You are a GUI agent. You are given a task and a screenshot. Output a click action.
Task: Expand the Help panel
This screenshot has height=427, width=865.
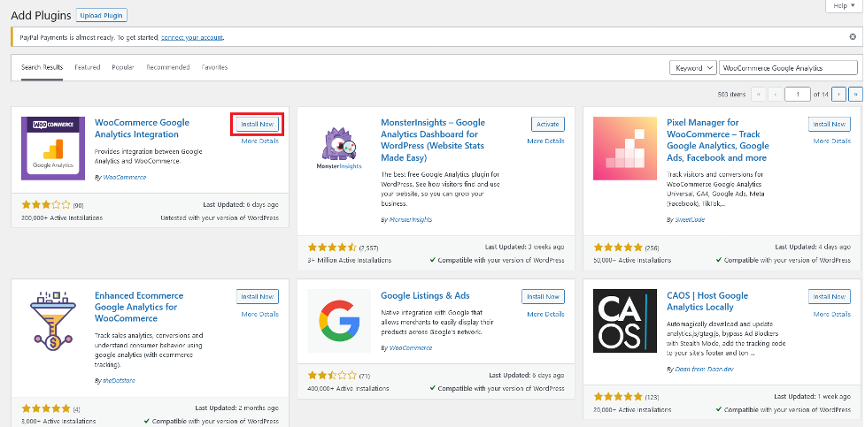[844, 5]
